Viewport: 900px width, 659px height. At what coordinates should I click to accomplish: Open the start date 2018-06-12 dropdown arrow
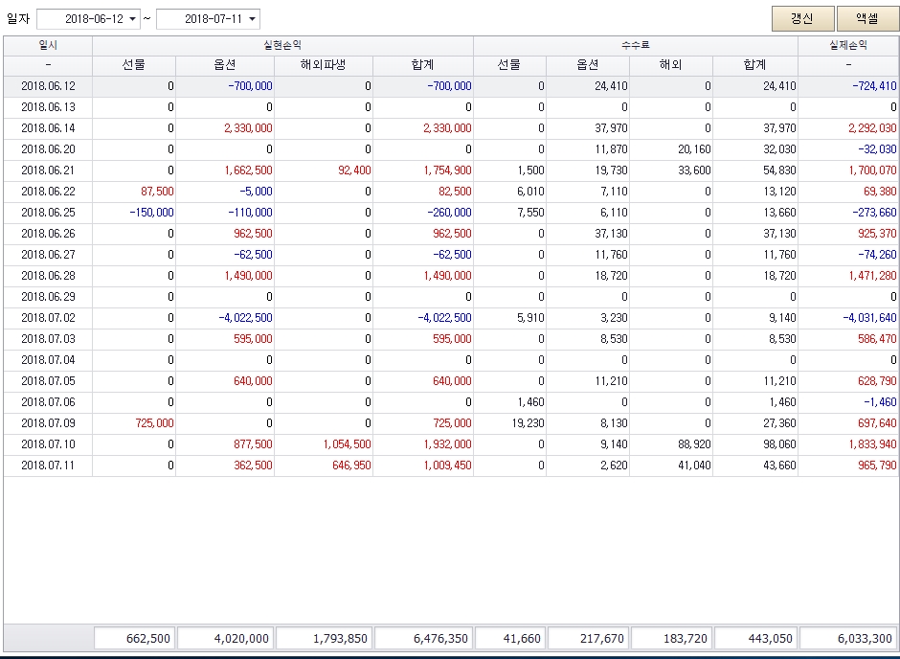(132, 19)
